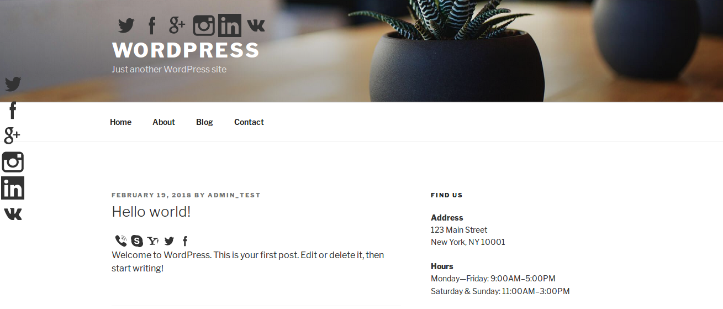Open the Instagram icon in the header
Screen dimensions: 723x309
point(204,25)
